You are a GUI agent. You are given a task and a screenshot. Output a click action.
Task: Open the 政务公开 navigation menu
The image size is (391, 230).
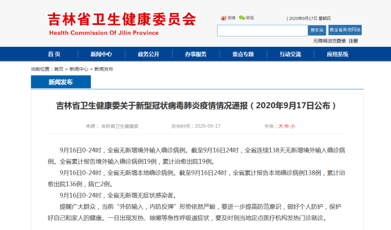[x=148, y=54]
